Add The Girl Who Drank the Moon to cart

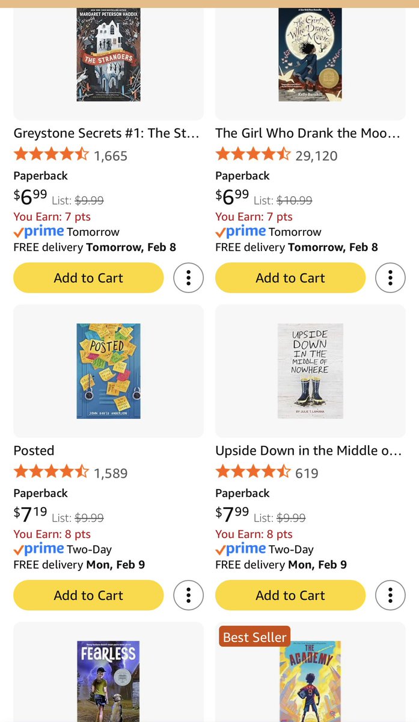290,278
